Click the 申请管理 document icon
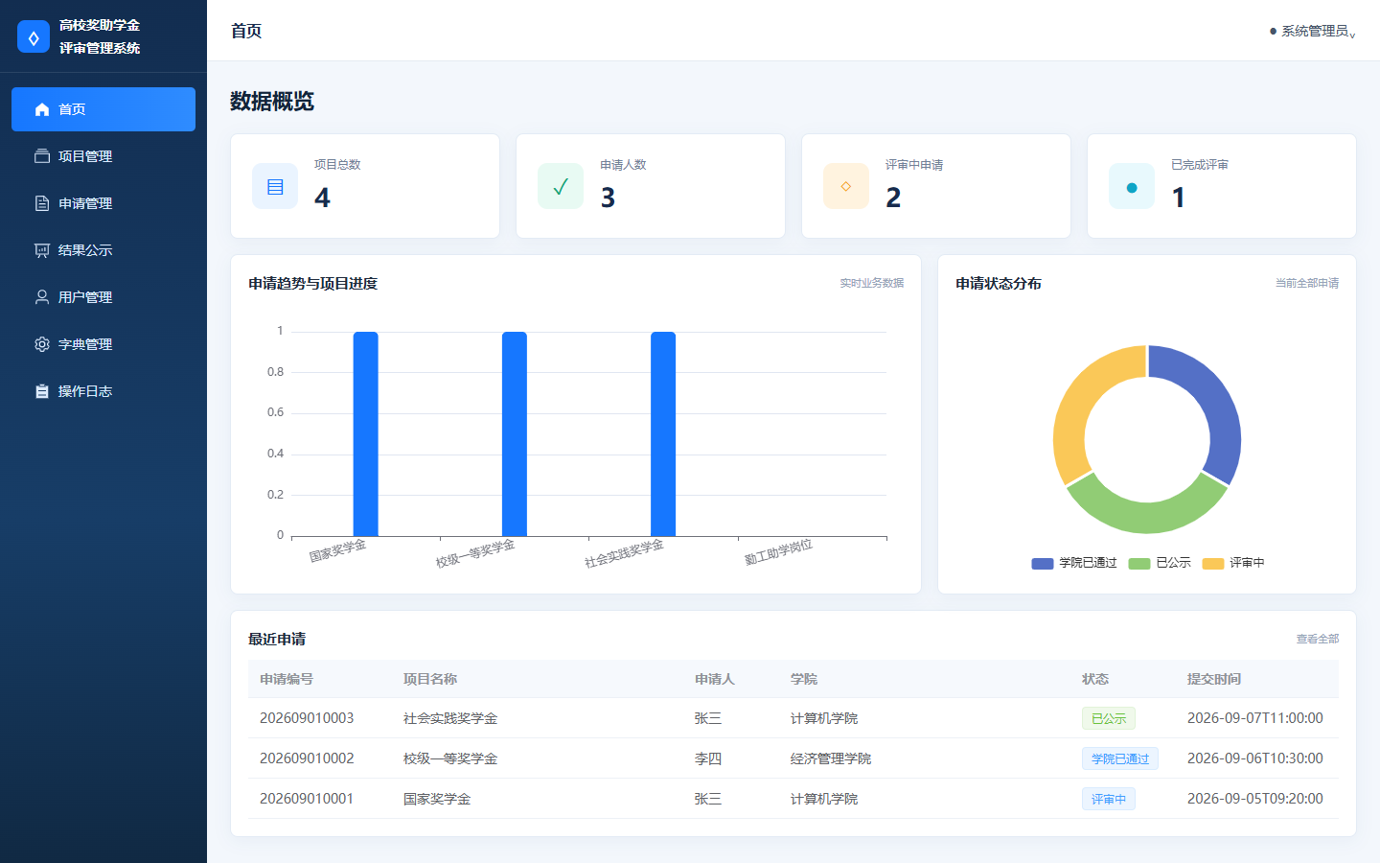Viewport: 1380px width, 863px height. [42, 203]
